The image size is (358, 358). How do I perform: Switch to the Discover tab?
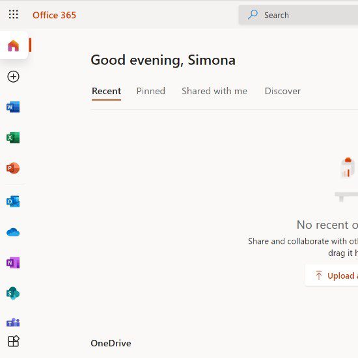282,91
